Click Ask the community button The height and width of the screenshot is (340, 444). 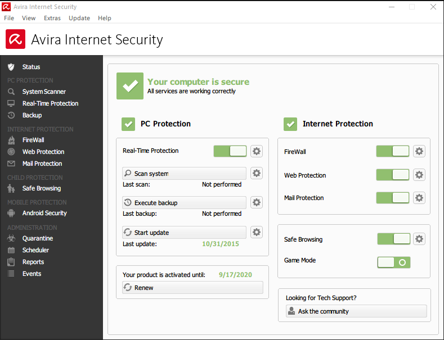pyautogui.click(x=356, y=311)
